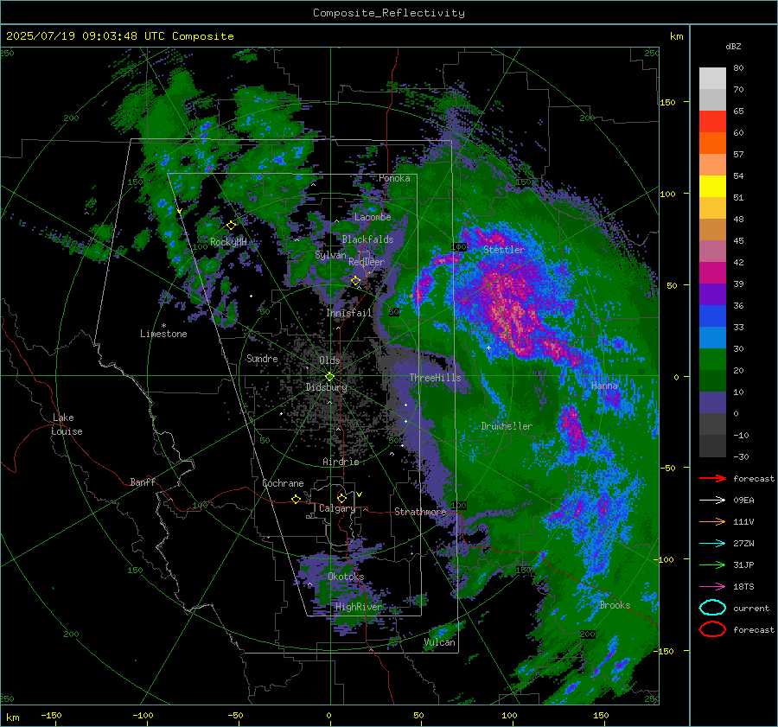Click the RedDeer city label

367,262
